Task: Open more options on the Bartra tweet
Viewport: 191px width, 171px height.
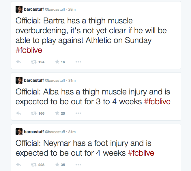Action: coord(78,62)
